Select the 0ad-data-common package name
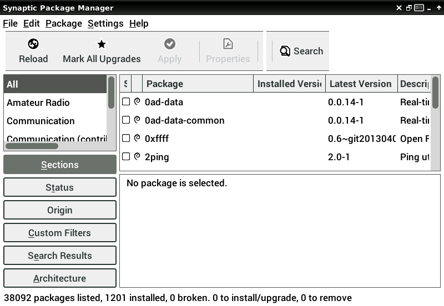The image size is (444, 306). (x=185, y=120)
